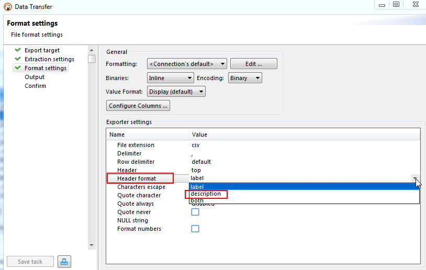
Task: Click the Name column header
Action: click(147, 134)
